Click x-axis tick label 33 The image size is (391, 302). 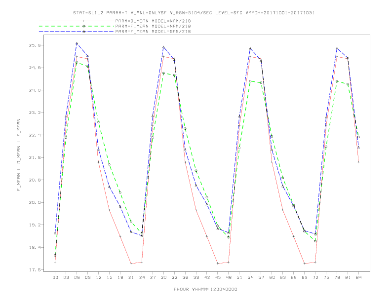pyautogui.click(x=174, y=277)
